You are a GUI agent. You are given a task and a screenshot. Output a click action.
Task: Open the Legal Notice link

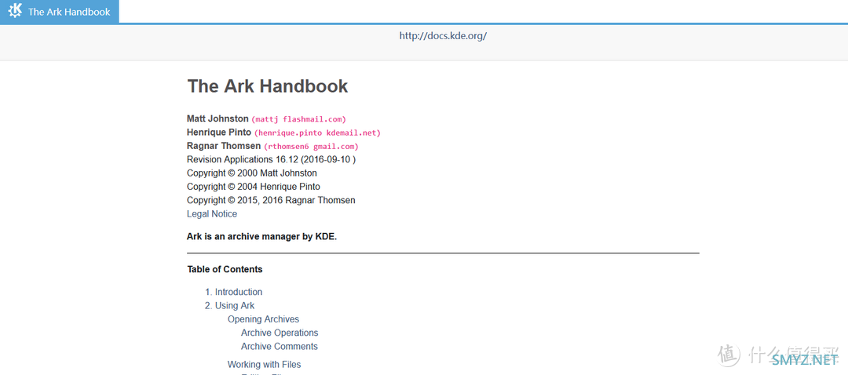[x=212, y=214]
